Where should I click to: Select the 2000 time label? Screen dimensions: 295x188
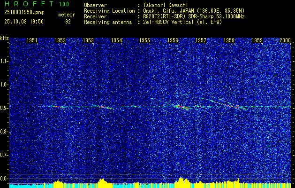pyautogui.click(x=285, y=41)
